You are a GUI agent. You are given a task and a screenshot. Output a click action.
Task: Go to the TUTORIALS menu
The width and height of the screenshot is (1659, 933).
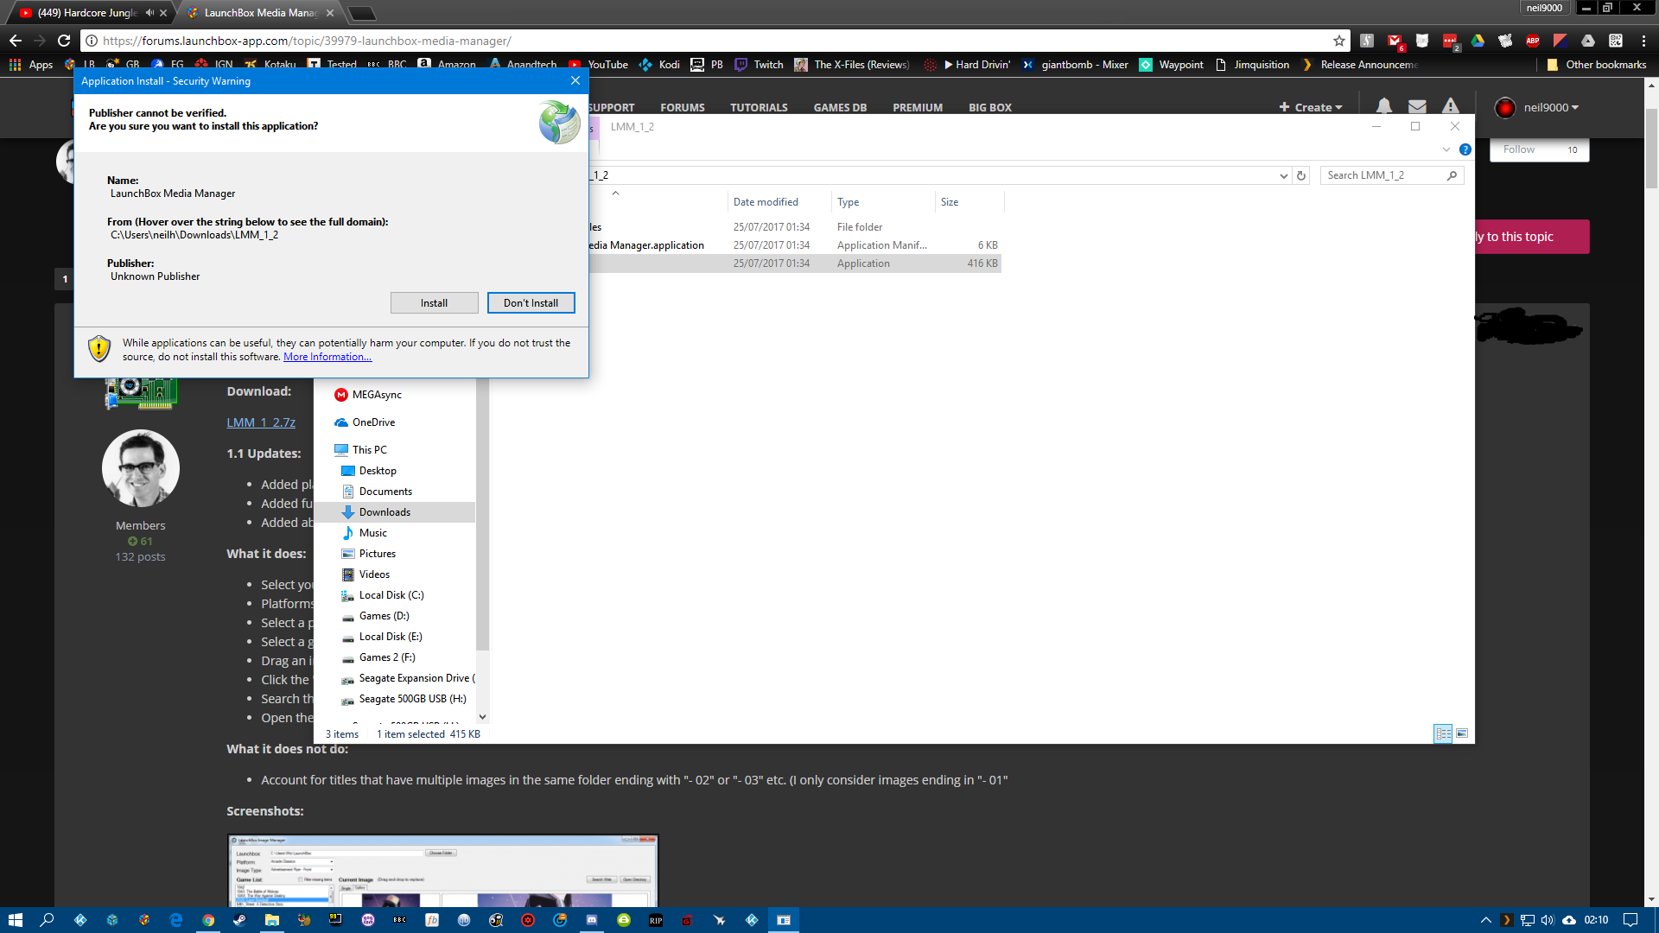coord(759,107)
